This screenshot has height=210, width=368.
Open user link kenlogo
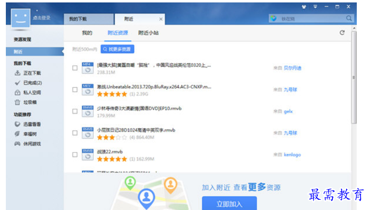(292, 154)
